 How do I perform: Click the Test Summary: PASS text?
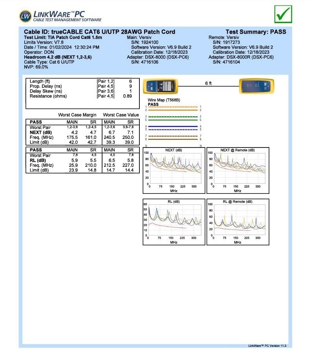[x=256, y=32]
